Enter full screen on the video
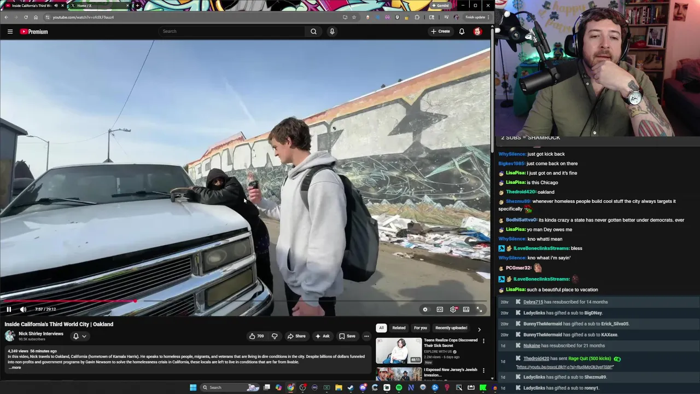 [x=479, y=310]
